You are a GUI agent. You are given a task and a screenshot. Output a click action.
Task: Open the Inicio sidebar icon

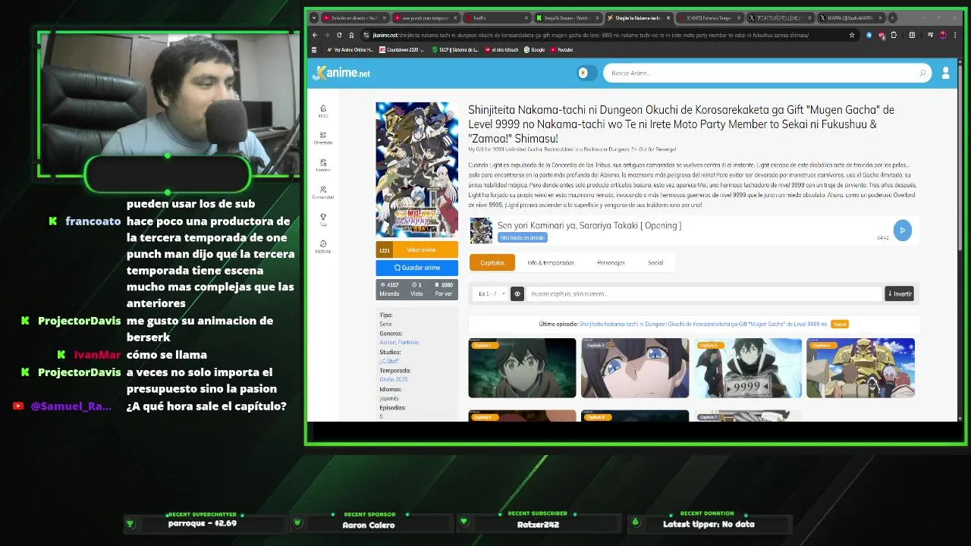pyautogui.click(x=323, y=111)
